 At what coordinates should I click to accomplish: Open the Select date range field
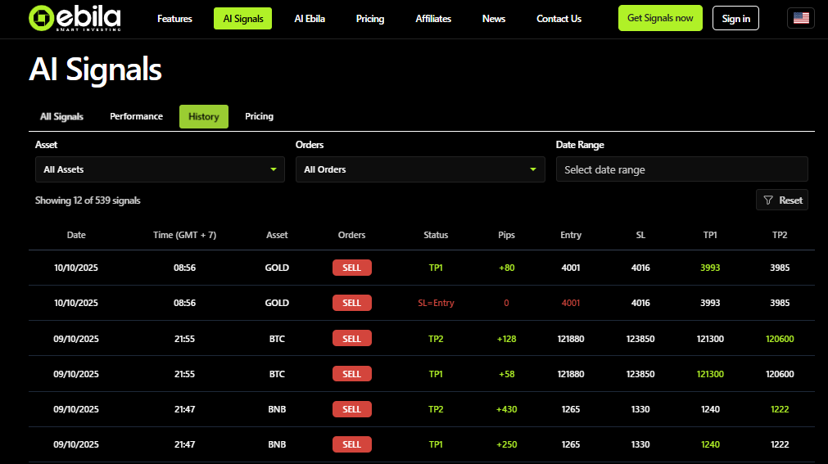[681, 169]
